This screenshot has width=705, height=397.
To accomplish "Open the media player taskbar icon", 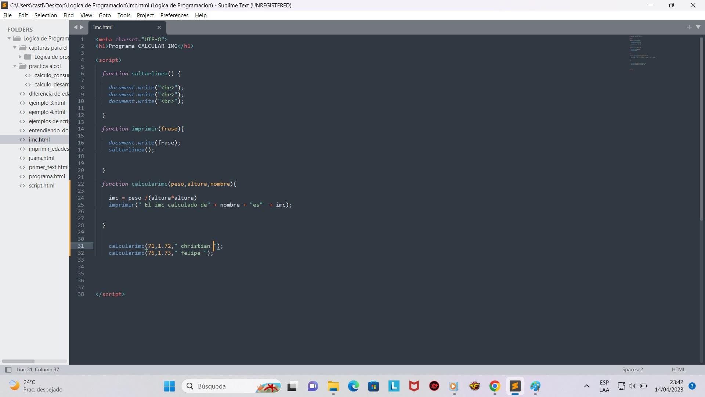I will tap(454, 386).
